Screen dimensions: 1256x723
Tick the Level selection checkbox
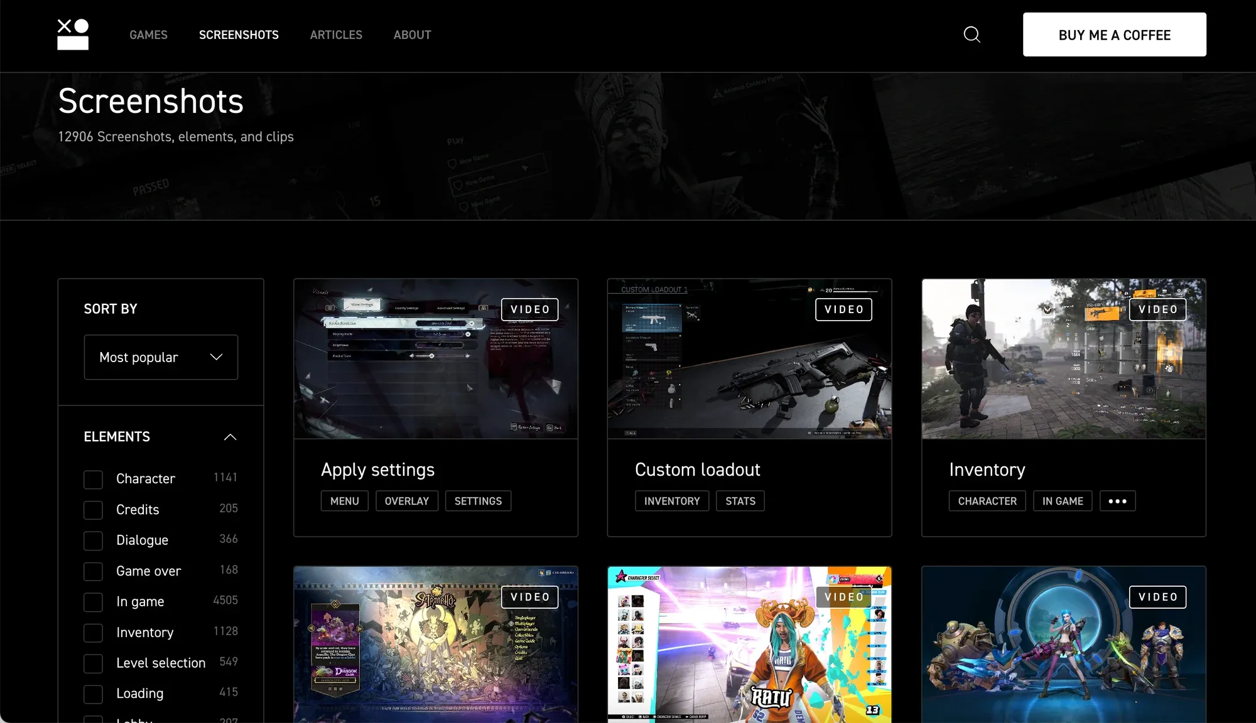coord(93,663)
